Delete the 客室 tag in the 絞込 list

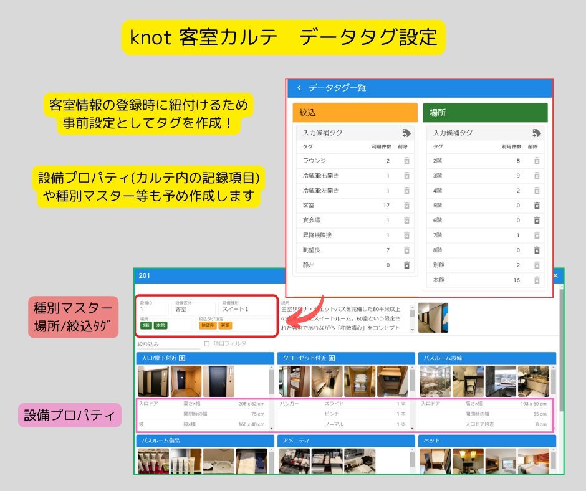(406, 206)
